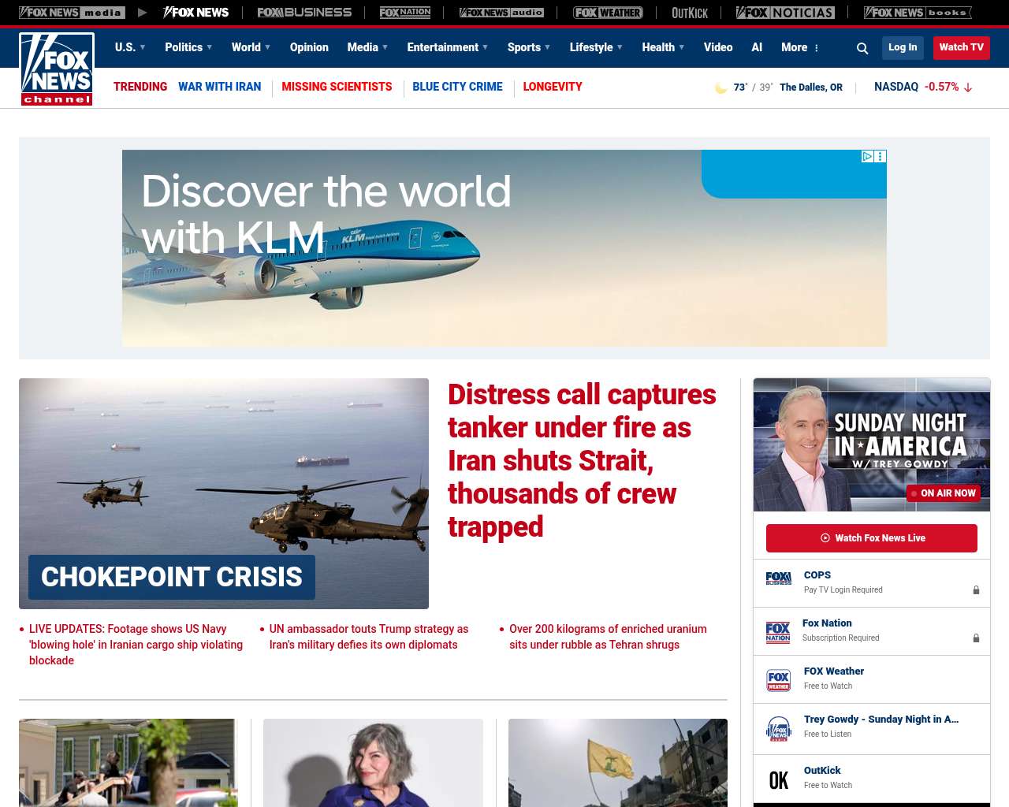
Task: Click the Fox News logo in top bar
Action: coord(195,13)
